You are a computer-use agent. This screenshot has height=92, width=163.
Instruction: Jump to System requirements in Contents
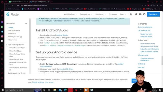point(145,27)
